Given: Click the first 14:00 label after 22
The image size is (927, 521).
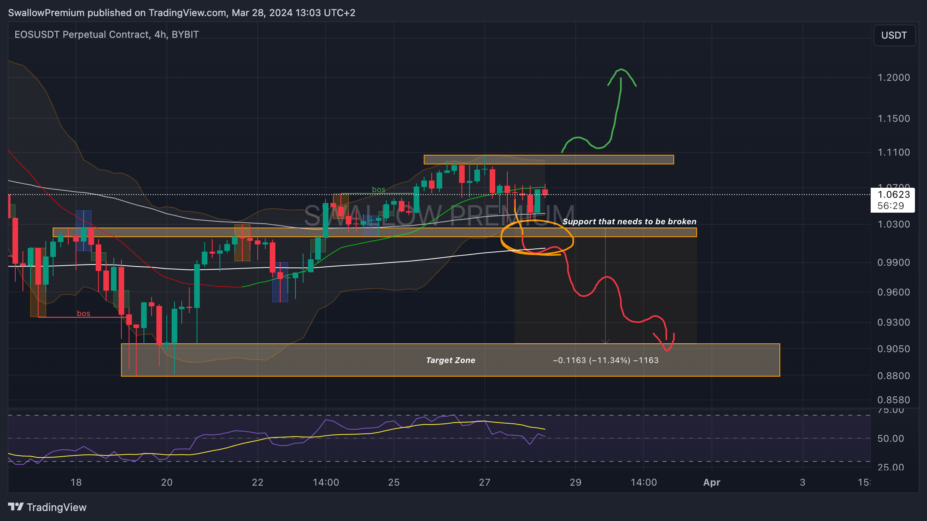Looking at the screenshot, I should click(326, 482).
